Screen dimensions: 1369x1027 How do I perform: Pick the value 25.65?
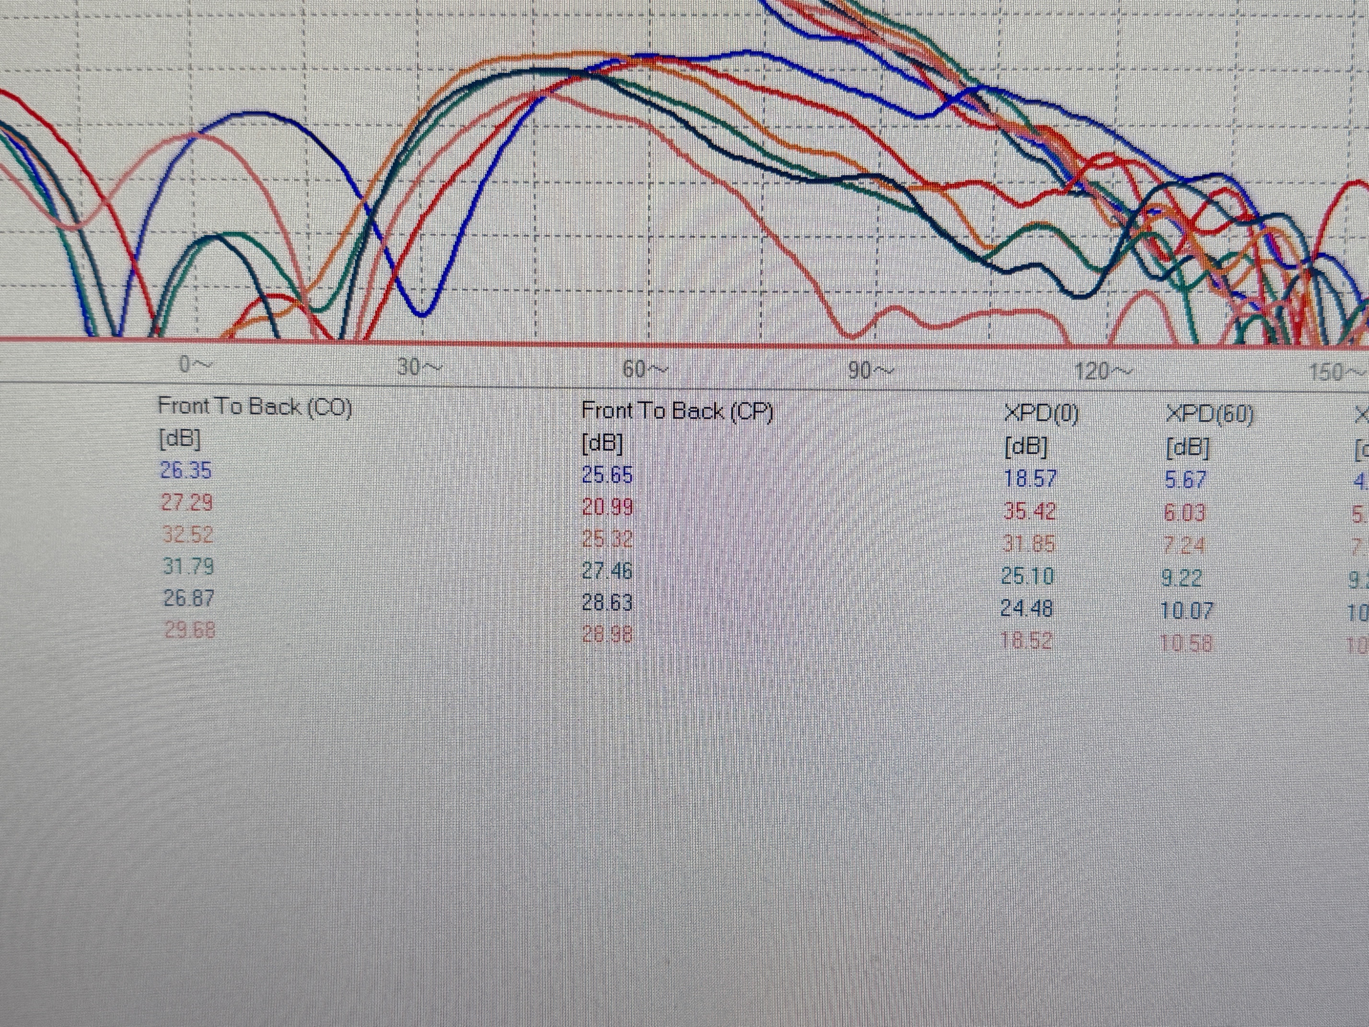[x=607, y=476]
